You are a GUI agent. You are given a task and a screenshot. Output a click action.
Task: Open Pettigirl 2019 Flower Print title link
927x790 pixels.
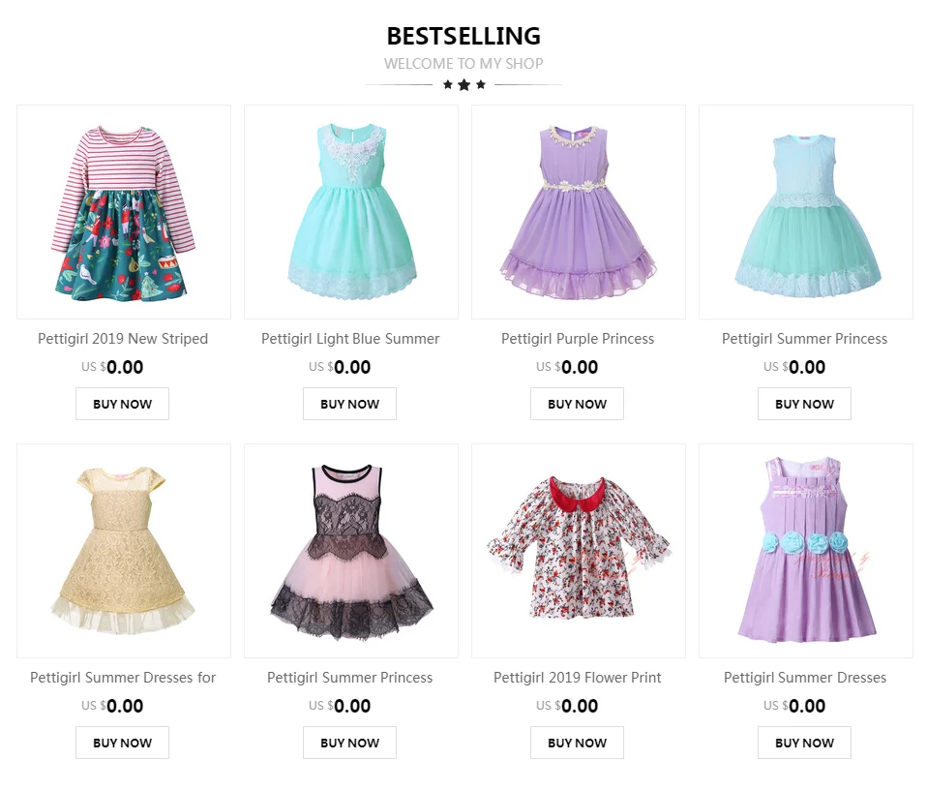[x=578, y=678]
